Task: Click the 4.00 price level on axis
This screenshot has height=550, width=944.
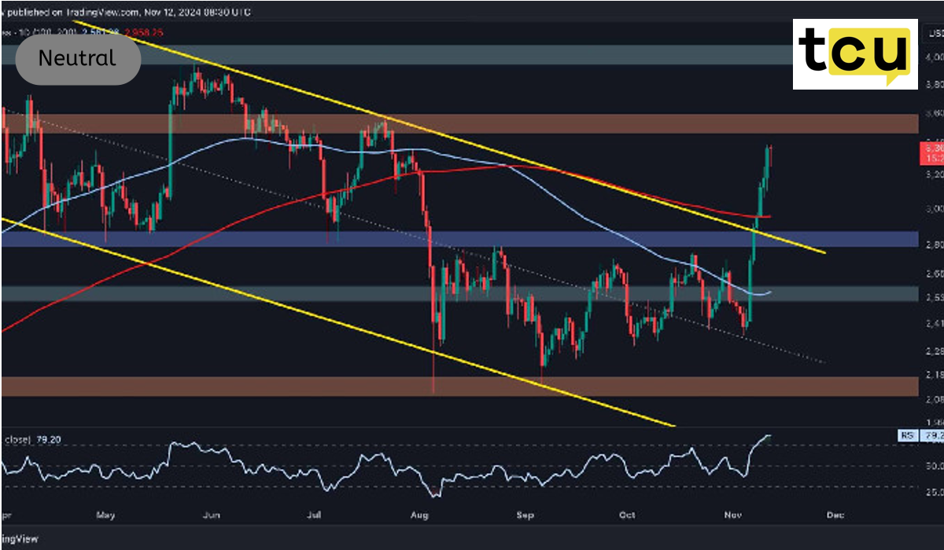Action: (935, 57)
